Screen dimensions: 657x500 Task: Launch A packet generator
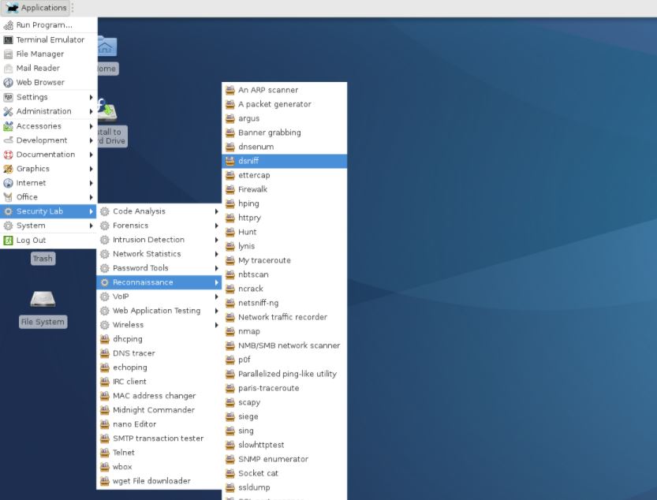(285, 104)
